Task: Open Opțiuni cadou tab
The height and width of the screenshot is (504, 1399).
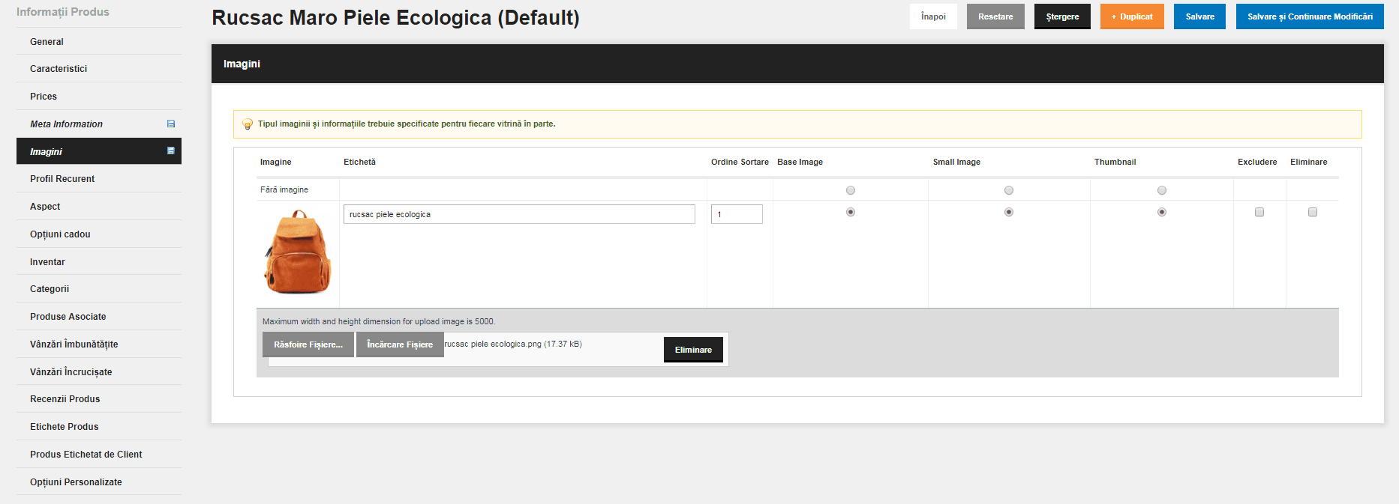Action: pos(99,234)
